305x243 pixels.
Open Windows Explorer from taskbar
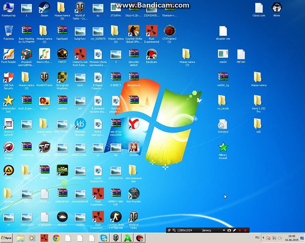20,238
